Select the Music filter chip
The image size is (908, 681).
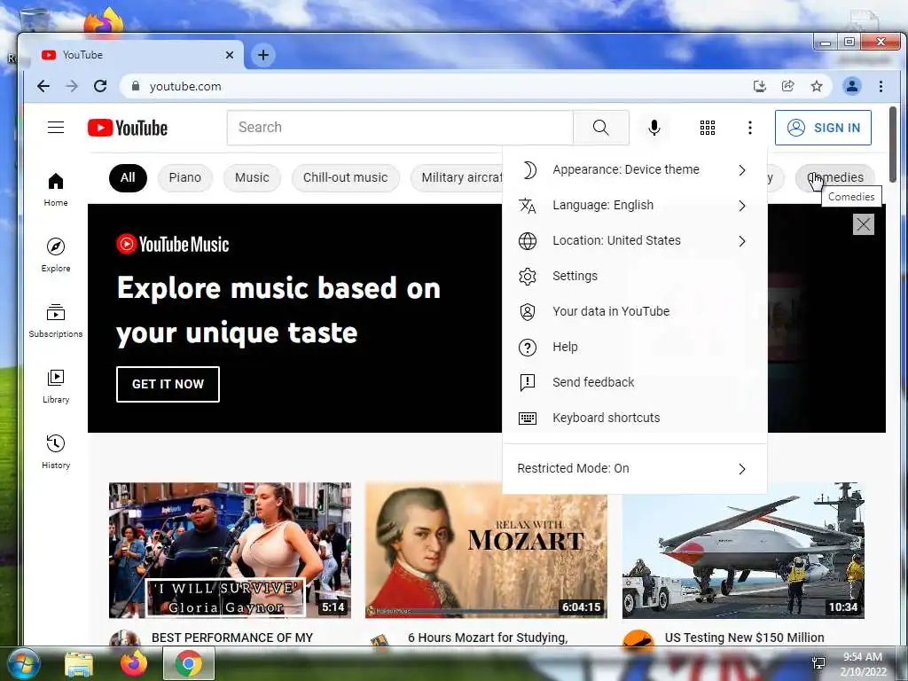(x=252, y=177)
